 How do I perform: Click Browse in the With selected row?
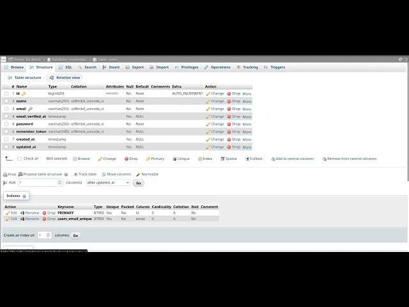coord(81,159)
